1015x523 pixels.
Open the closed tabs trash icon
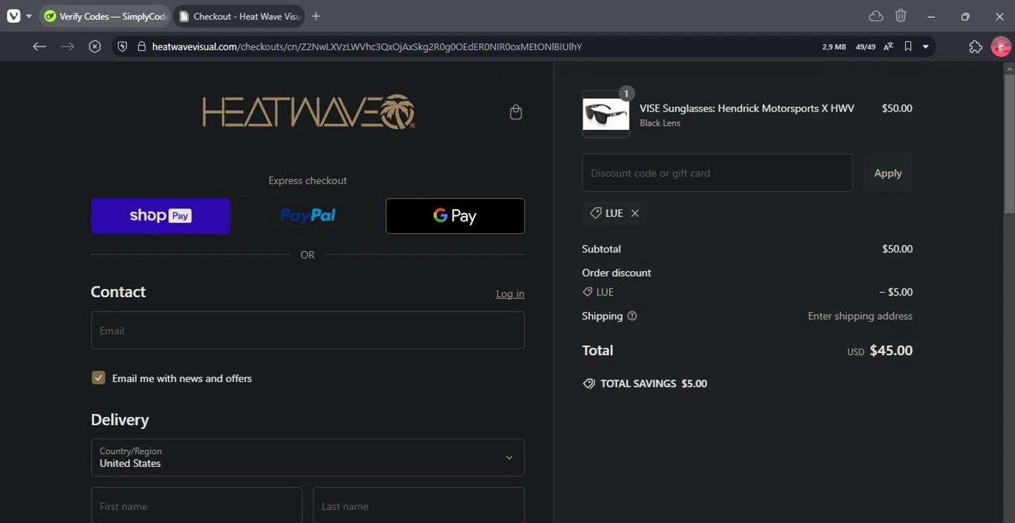pyautogui.click(x=901, y=16)
